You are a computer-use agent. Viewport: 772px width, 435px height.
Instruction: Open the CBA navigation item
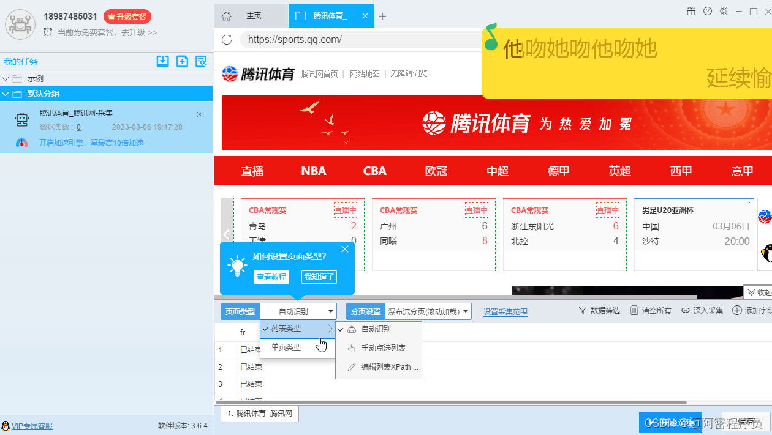pos(375,171)
